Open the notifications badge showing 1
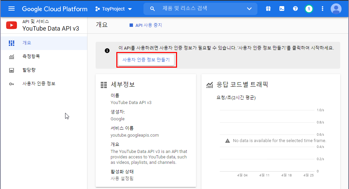The height and width of the screenshot is (189, 349). point(309,9)
